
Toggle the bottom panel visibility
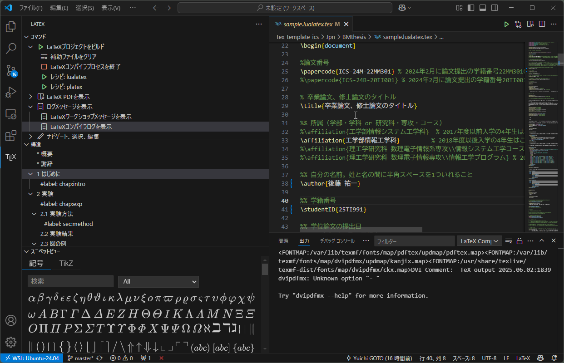[482, 8]
